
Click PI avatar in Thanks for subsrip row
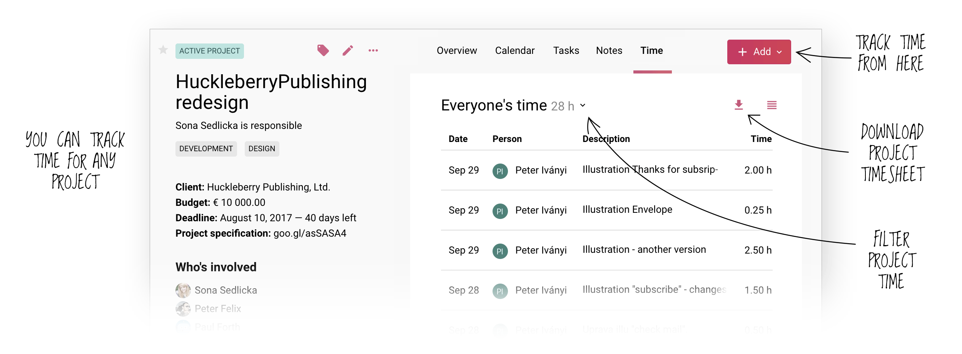point(500,171)
